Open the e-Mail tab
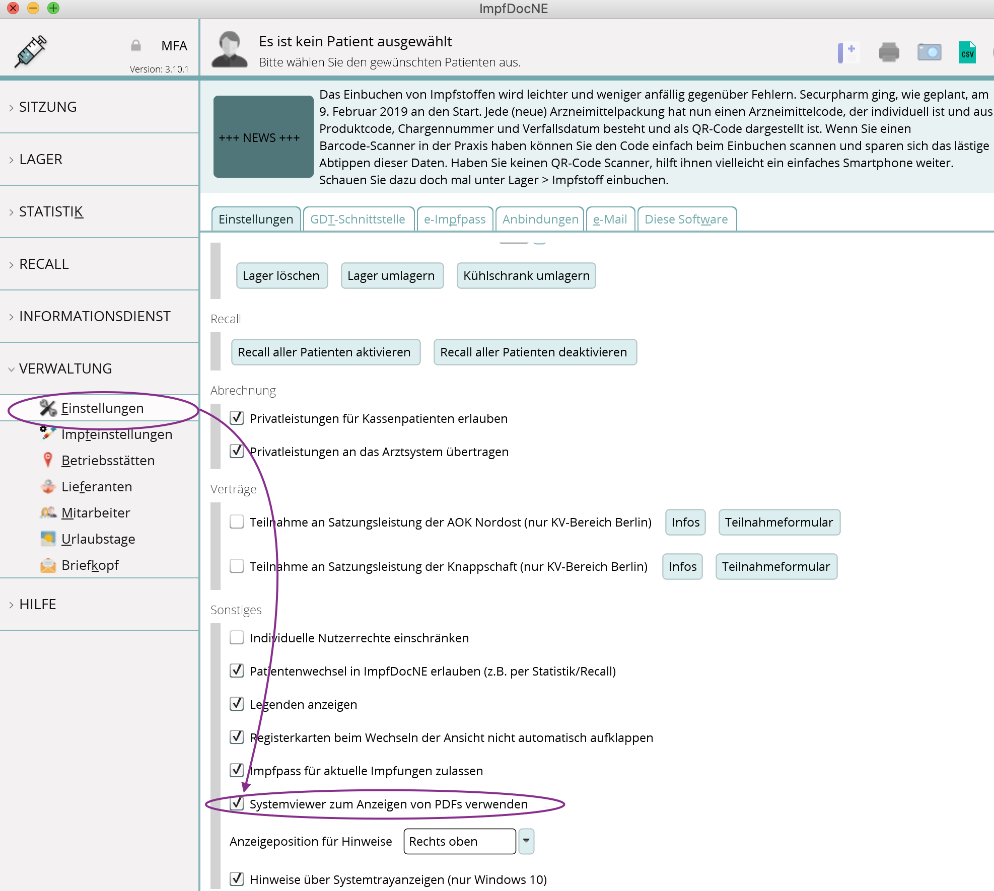This screenshot has height=891, width=994. (x=610, y=219)
